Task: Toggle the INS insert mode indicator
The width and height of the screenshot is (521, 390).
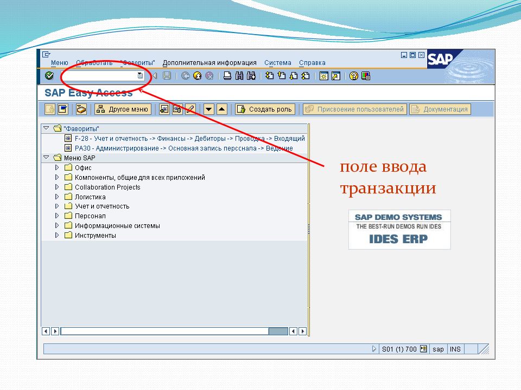Action: (x=455, y=349)
